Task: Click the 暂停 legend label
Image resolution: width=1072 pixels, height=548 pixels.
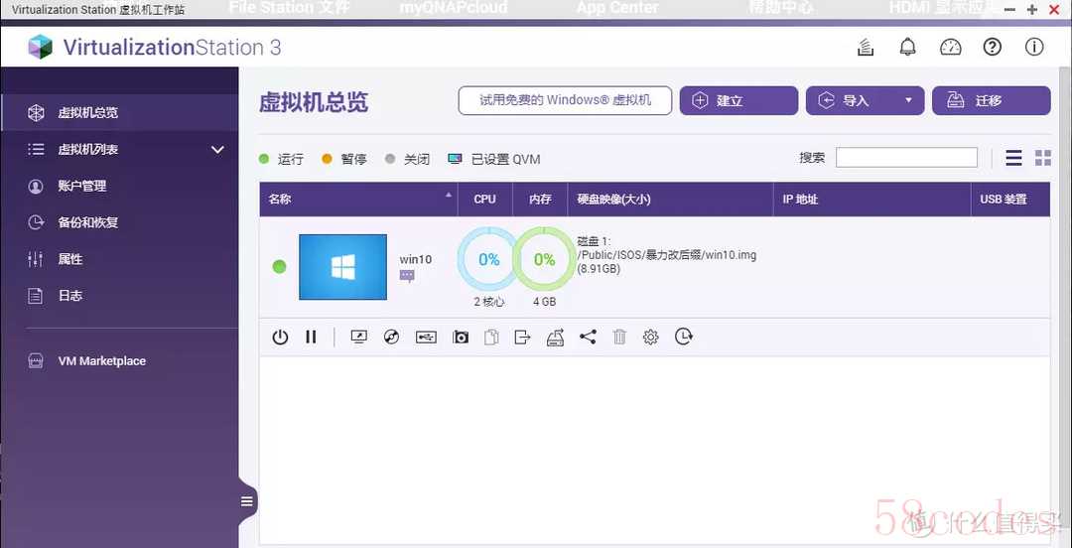Action: tap(354, 159)
